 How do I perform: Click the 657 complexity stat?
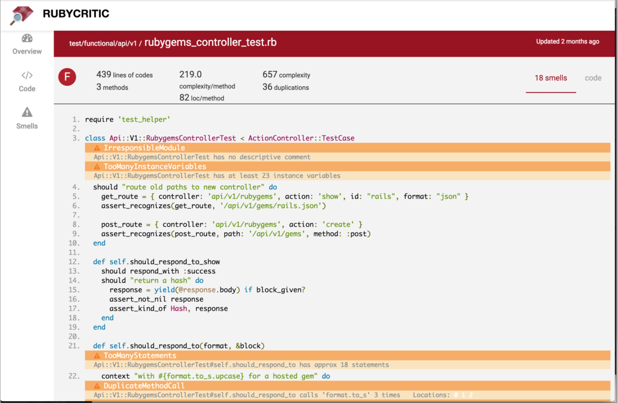point(287,74)
